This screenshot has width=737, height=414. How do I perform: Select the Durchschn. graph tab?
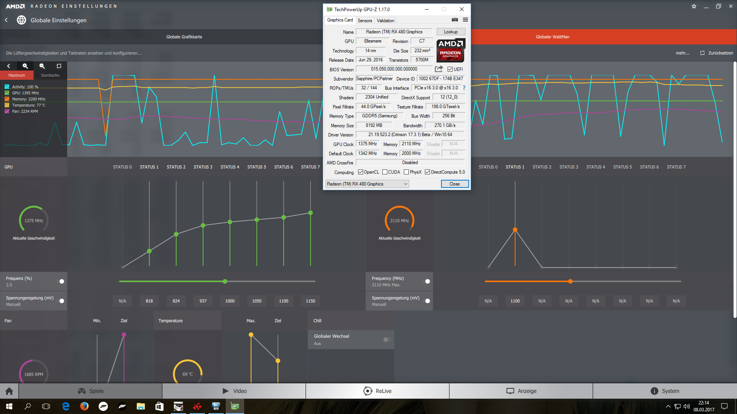(x=50, y=76)
